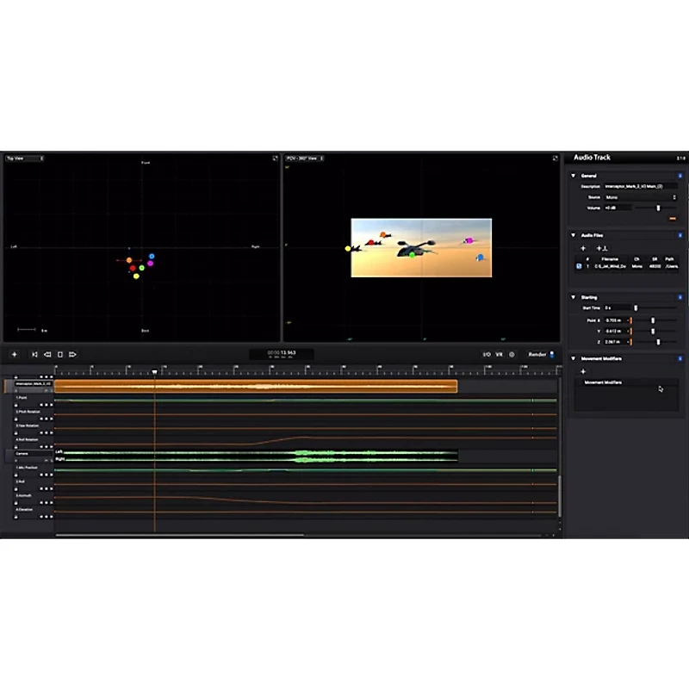Open the I/O panel button
This screenshot has width=689, height=689.
(487, 354)
